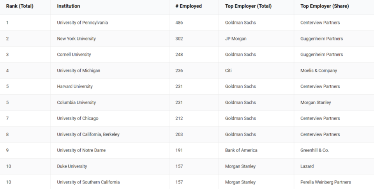Click University of California, Berkeley
The width and height of the screenshot is (374, 189).
click(x=88, y=134)
